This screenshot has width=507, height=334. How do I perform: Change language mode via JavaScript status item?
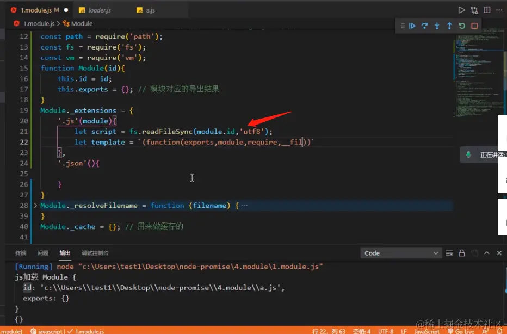(427, 331)
